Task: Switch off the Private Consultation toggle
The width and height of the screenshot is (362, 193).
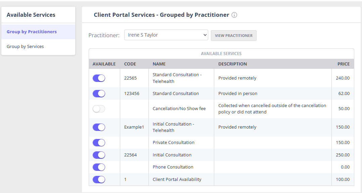Action: pos(99,143)
